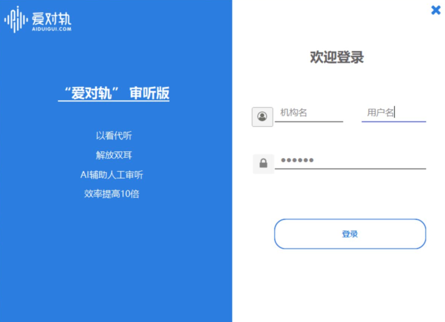Viewport: 445px width, 322px height.
Task: Click the 解放双耳 slogan text
Action: pos(114,155)
